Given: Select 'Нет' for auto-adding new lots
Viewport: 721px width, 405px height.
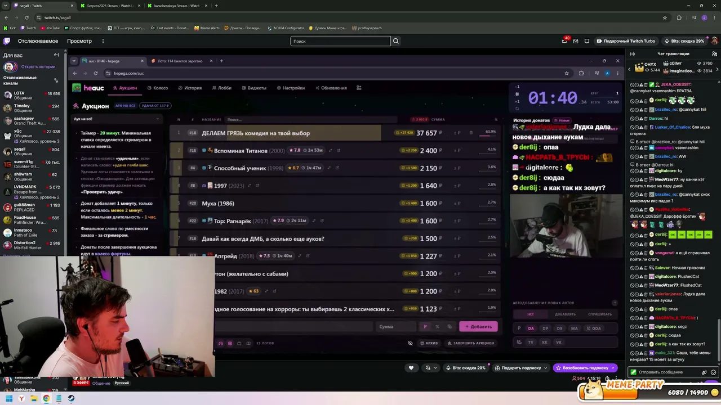Looking at the screenshot, I should point(531,314).
